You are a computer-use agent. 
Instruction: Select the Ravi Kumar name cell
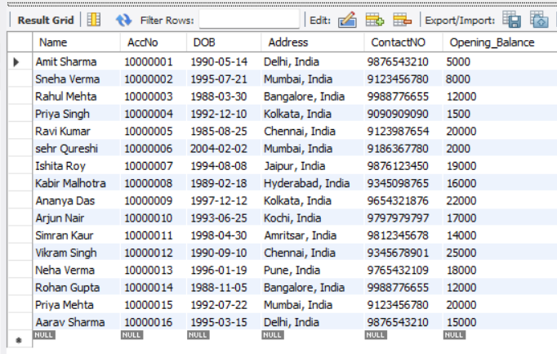click(77, 131)
